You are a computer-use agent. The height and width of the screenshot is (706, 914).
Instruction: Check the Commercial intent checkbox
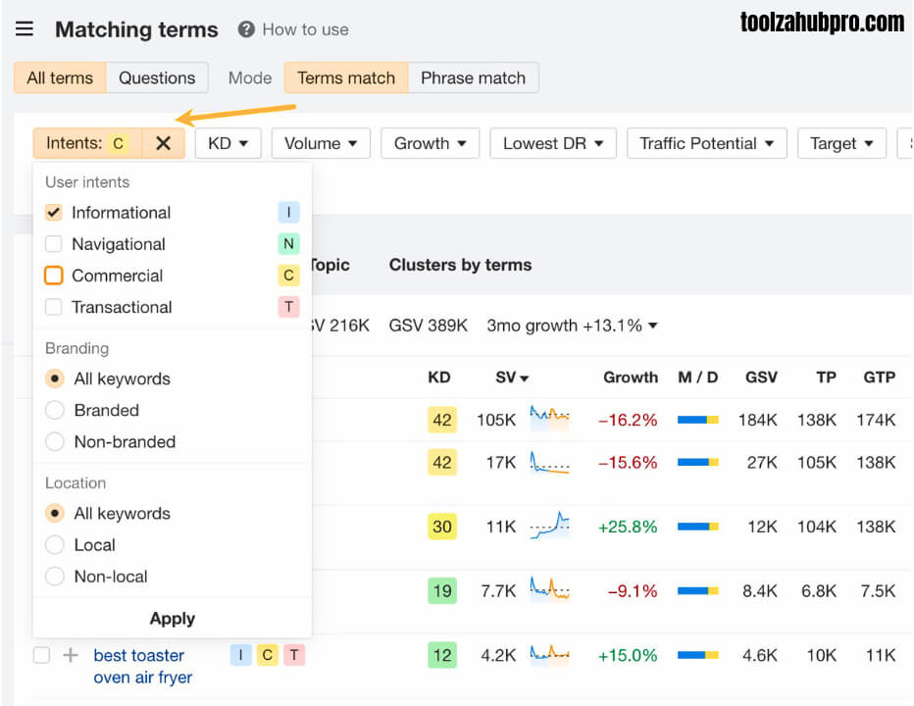(x=54, y=276)
